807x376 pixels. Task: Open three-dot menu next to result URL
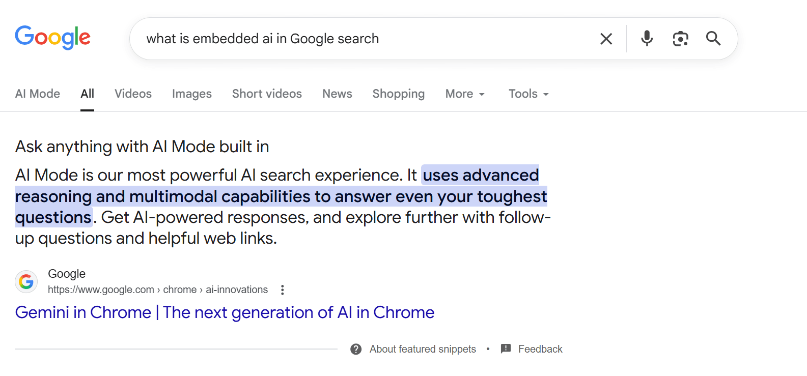pos(283,290)
